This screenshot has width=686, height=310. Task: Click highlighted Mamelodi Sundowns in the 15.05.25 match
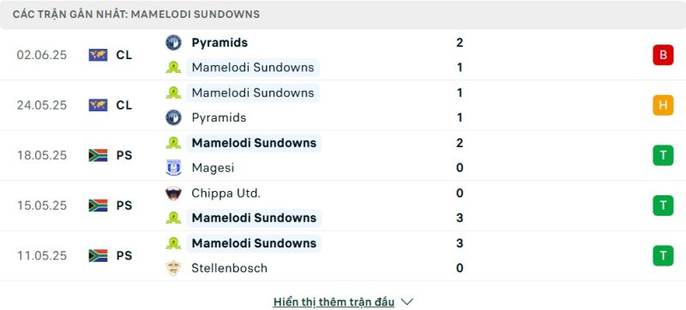click(x=254, y=218)
